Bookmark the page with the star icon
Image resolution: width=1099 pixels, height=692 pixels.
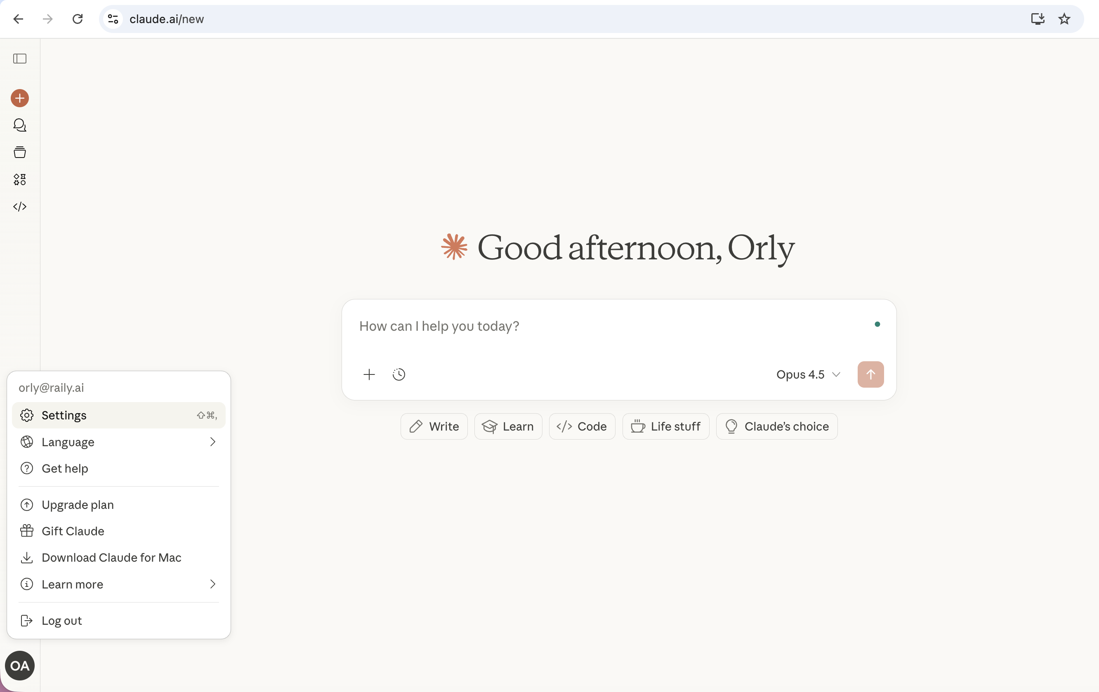pyautogui.click(x=1064, y=19)
